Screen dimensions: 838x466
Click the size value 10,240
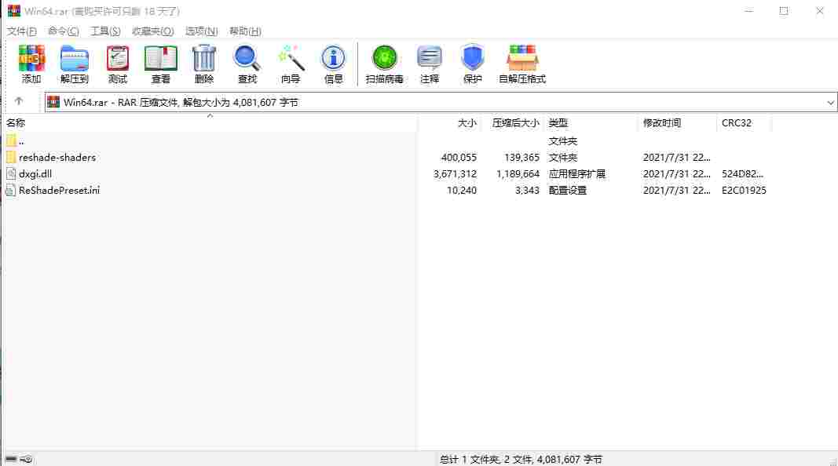click(462, 190)
